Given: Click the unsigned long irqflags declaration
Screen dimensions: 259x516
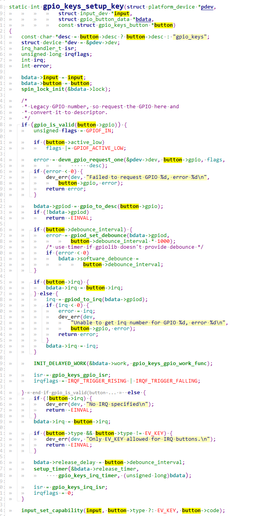Looking at the screenshot, I should click(x=57, y=54).
